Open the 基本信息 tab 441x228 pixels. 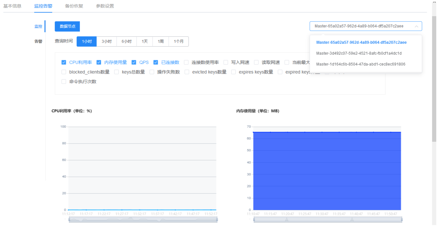[12, 6]
